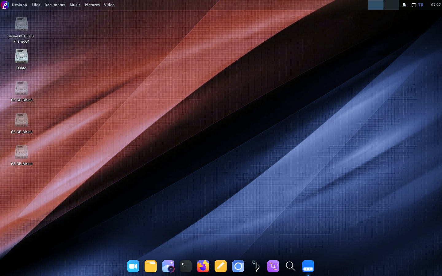Select the 62 GB Birimi drive icon
This screenshot has height=276, width=442.
click(x=21, y=152)
